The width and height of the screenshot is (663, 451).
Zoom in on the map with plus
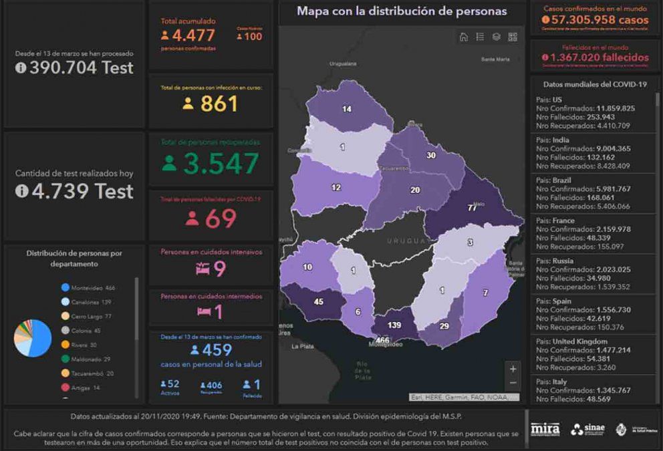click(513, 368)
